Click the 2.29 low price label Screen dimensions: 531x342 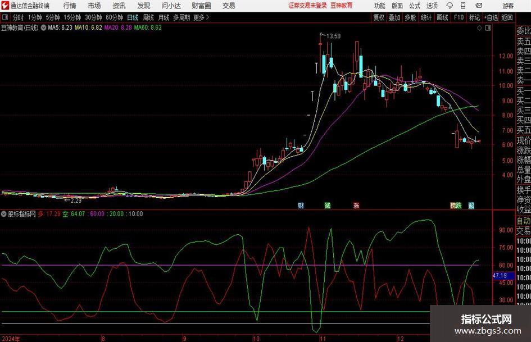[x=76, y=200]
